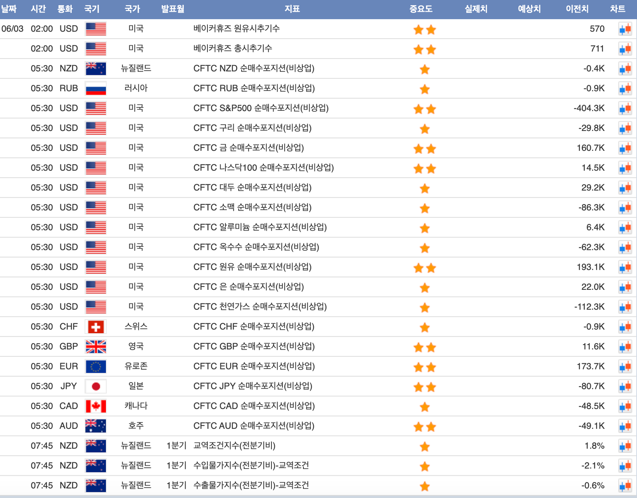The width and height of the screenshot is (637, 498).
Task: Open chart icon for CFTC JPY row
Action: pyautogui.click(x=625, y=386)
